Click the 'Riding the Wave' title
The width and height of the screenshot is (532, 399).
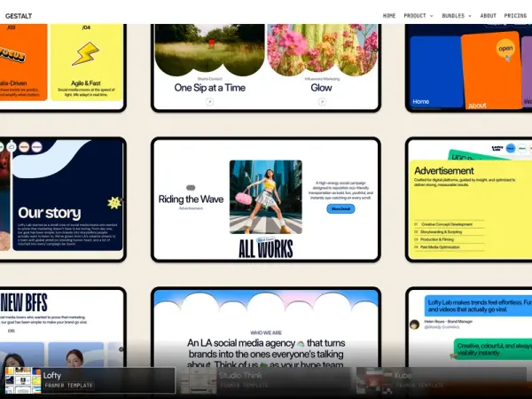[x=191, y=199]
